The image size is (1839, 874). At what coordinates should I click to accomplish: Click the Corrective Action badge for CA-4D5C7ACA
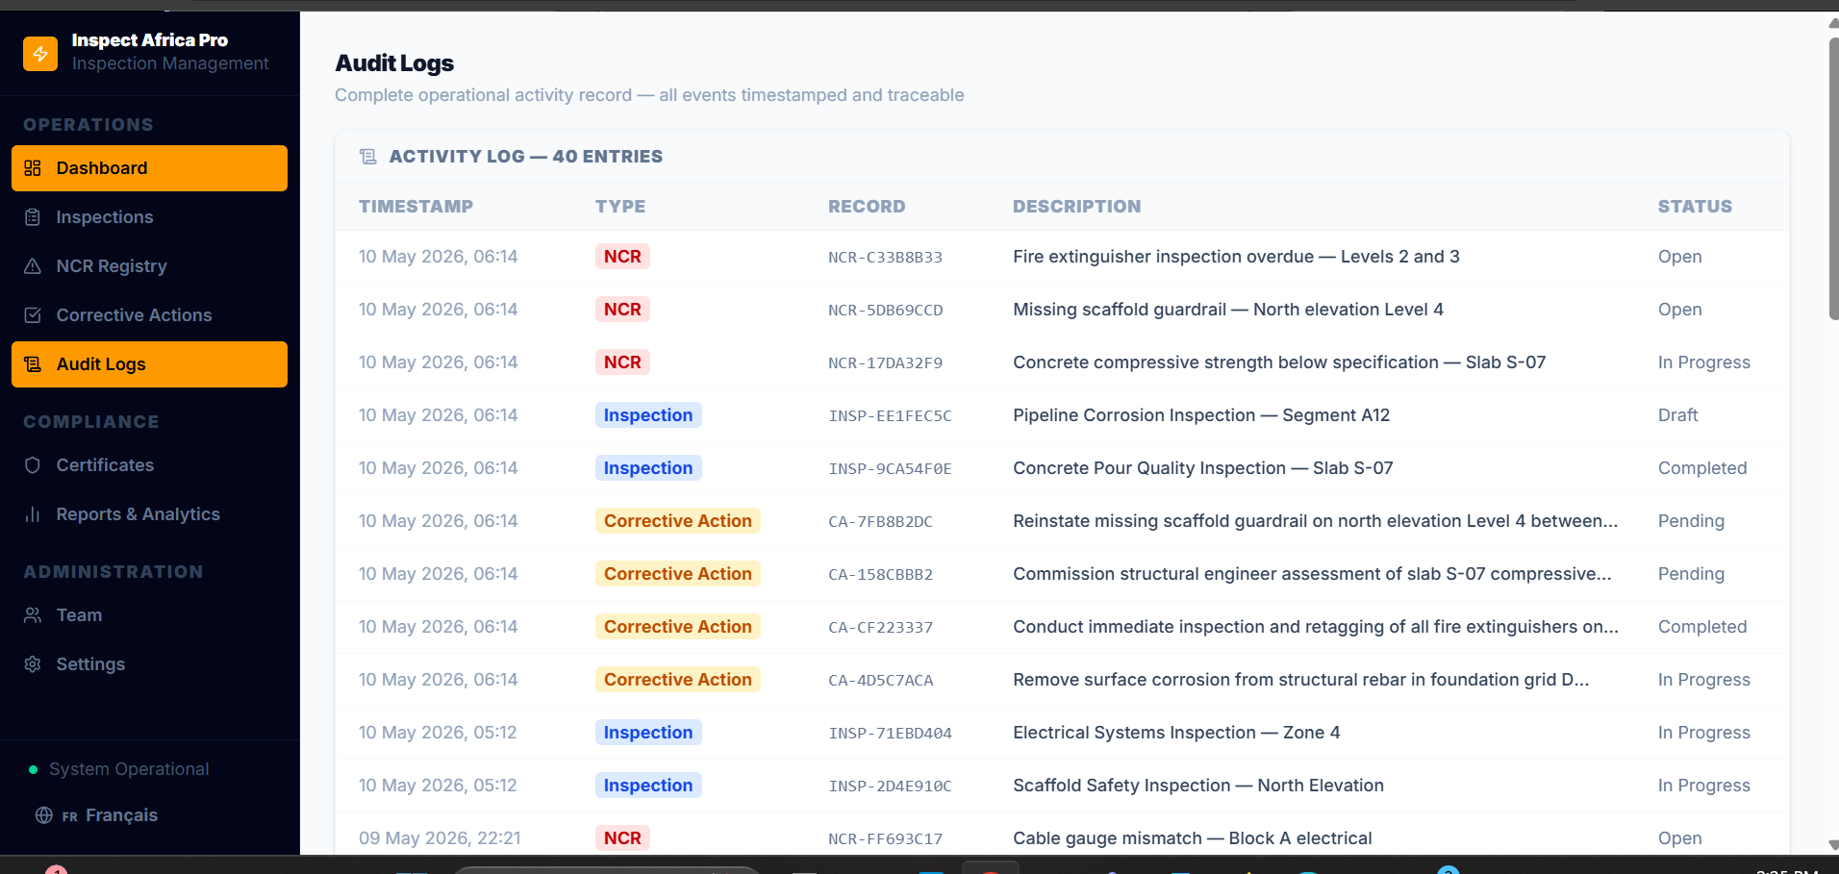point(678,680)
